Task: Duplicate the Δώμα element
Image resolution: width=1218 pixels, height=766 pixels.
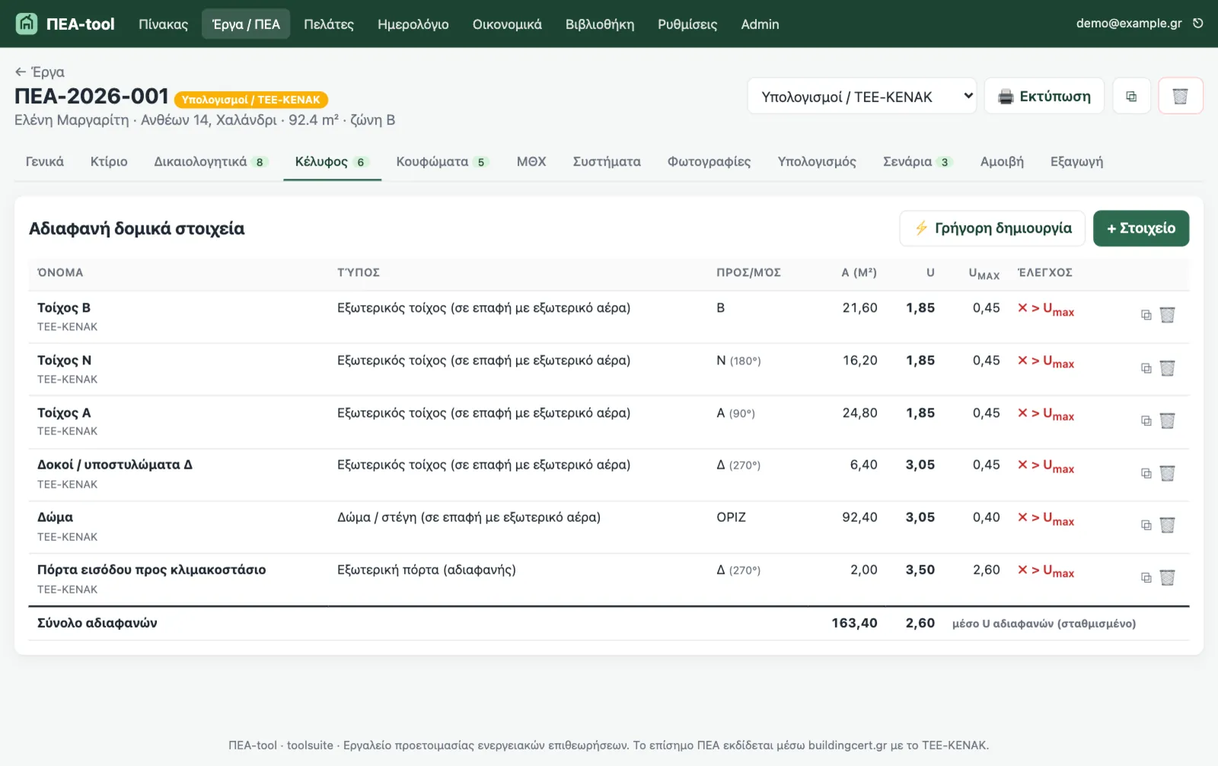Action: click(x=1146, y=525)
